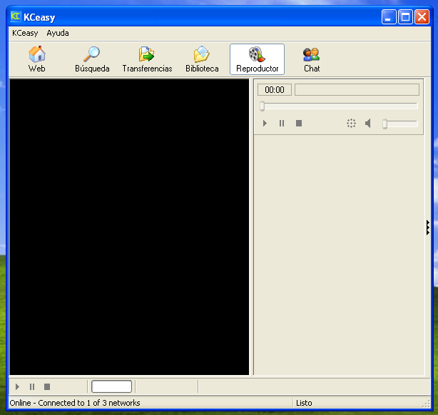Open the Web home page tab
This screenshot has width=438, height=415.
tap(37, 59)
